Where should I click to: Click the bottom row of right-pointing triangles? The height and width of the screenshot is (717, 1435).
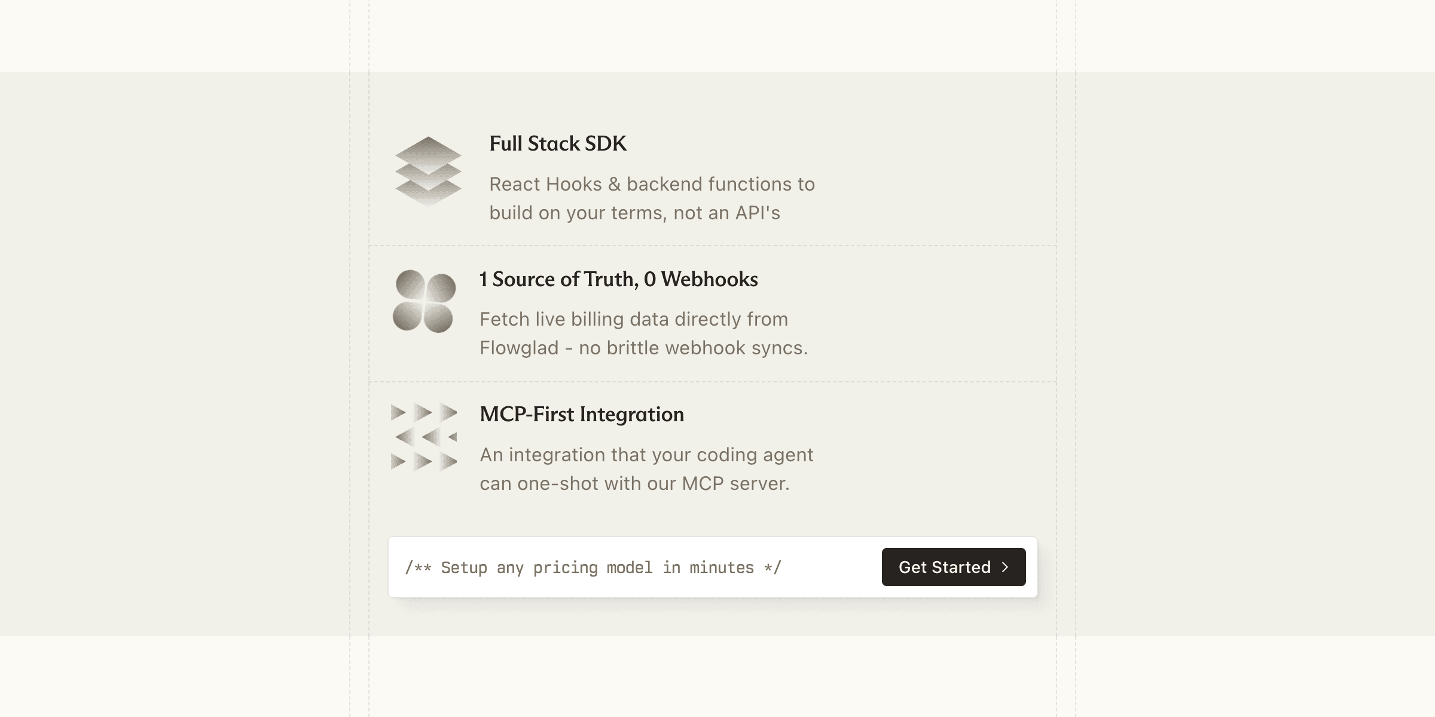(424, 461)
